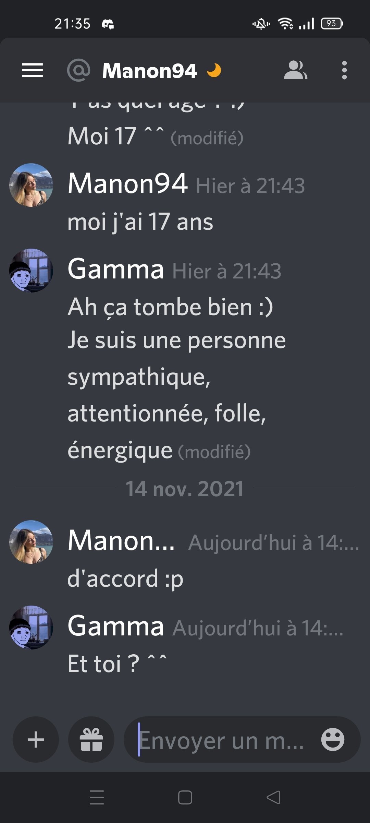Tap Manon avatar beside d'accord :p message
Image resolution: width=370 pixels, height=823 pixels.
click(x=31, y=542)
